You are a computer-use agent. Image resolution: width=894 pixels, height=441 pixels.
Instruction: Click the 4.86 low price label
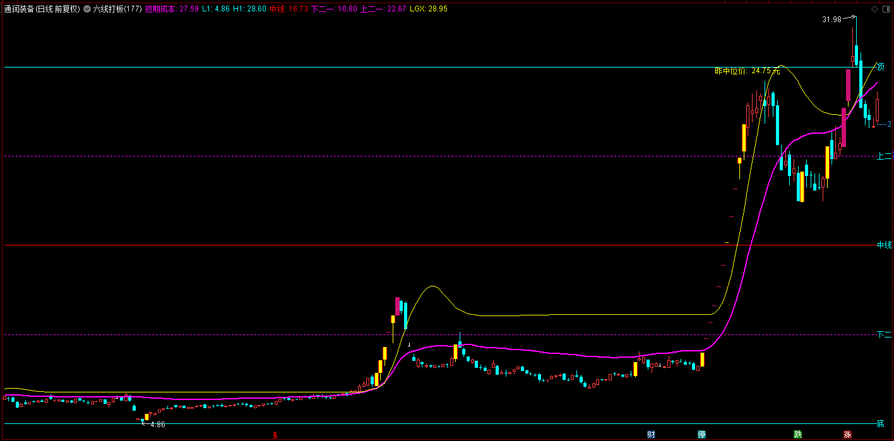click(158, 425)
